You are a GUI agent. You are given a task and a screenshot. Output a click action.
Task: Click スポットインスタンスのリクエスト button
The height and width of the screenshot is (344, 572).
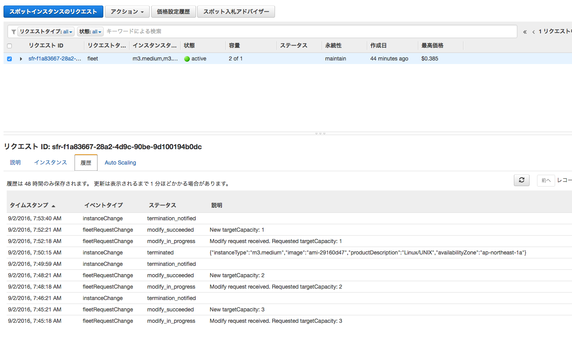[x=53, y=12]
